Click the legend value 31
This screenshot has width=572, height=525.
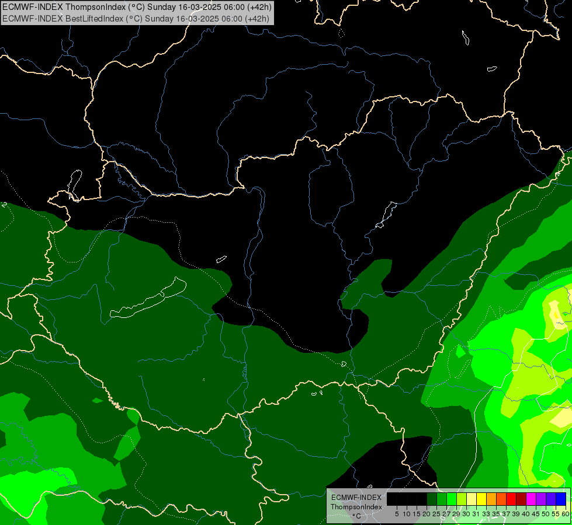476,514
